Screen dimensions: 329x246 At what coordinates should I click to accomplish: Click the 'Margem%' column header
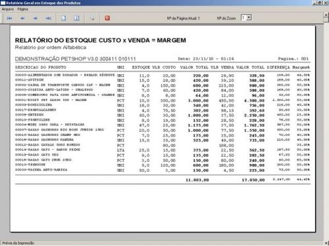pyautogui.click(x=301, y=68)
